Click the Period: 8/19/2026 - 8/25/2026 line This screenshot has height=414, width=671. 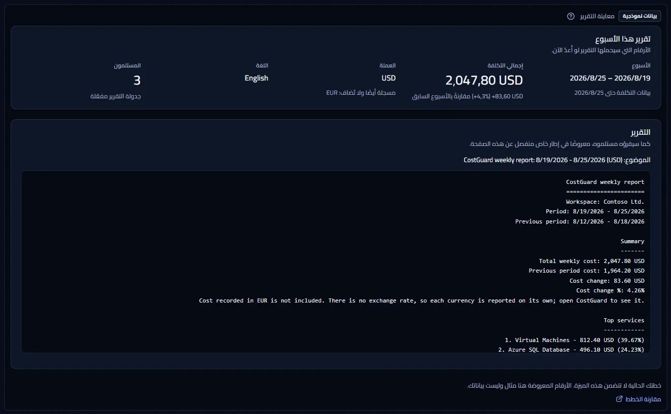point(595,212)
